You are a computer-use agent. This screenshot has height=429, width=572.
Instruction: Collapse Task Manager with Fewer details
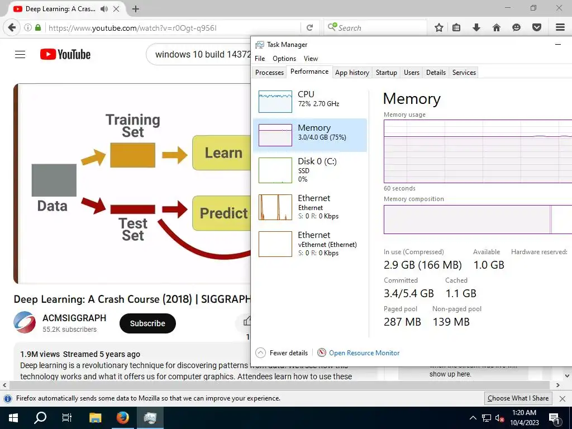(282, 353)
